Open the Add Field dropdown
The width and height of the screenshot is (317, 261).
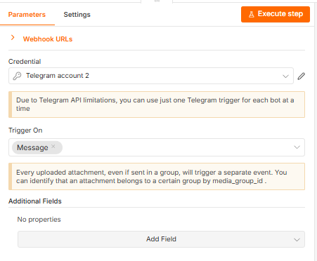(x=161, y=239)
